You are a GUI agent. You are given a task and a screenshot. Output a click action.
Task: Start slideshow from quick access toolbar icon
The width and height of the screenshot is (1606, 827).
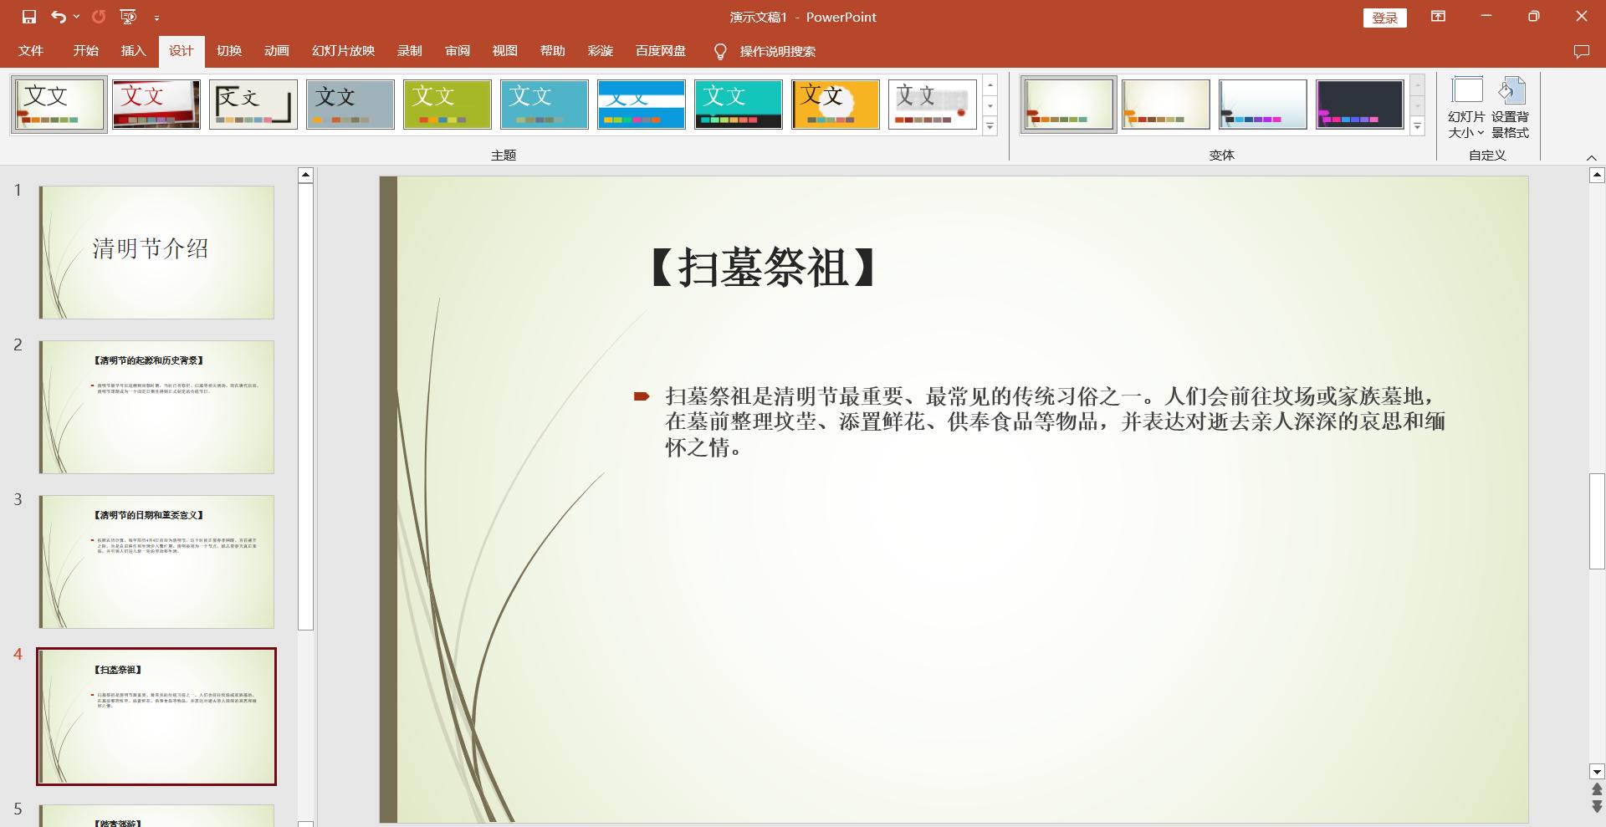[x=127, y=17]
